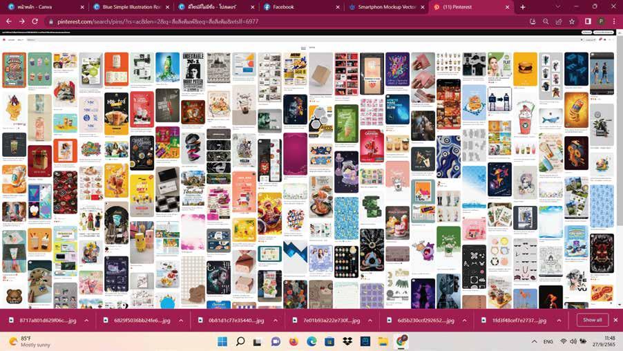Close the Canva home tab

pyautogui.click(x=82, y=7)
